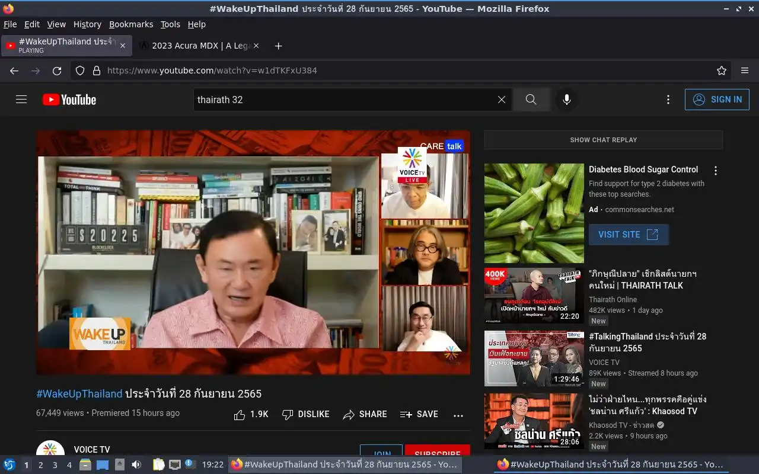
Task: Switch to workspace 4
Action: point(69,465)
